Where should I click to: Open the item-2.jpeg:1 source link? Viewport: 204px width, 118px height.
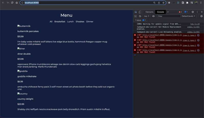[189, 41]
